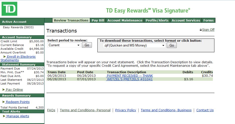Sign off from the account

tap(208, 30)
